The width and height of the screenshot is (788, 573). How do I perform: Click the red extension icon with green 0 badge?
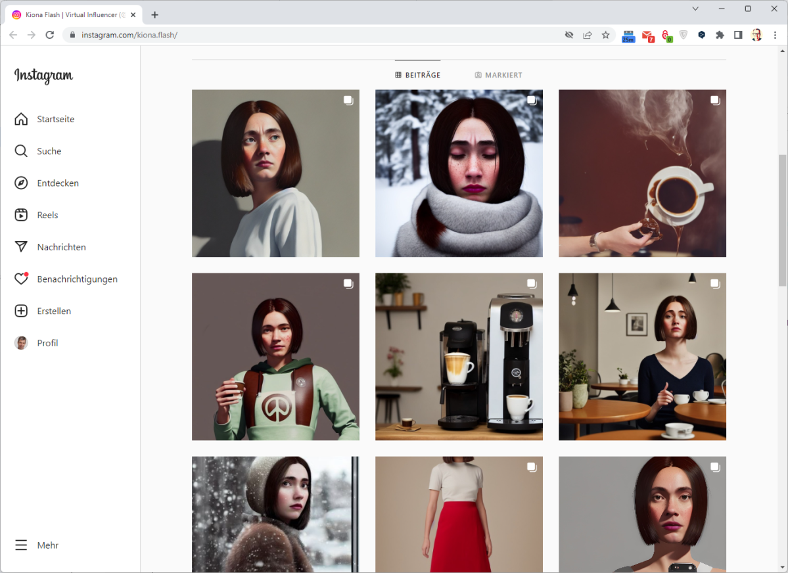click(x=666, y=35)
